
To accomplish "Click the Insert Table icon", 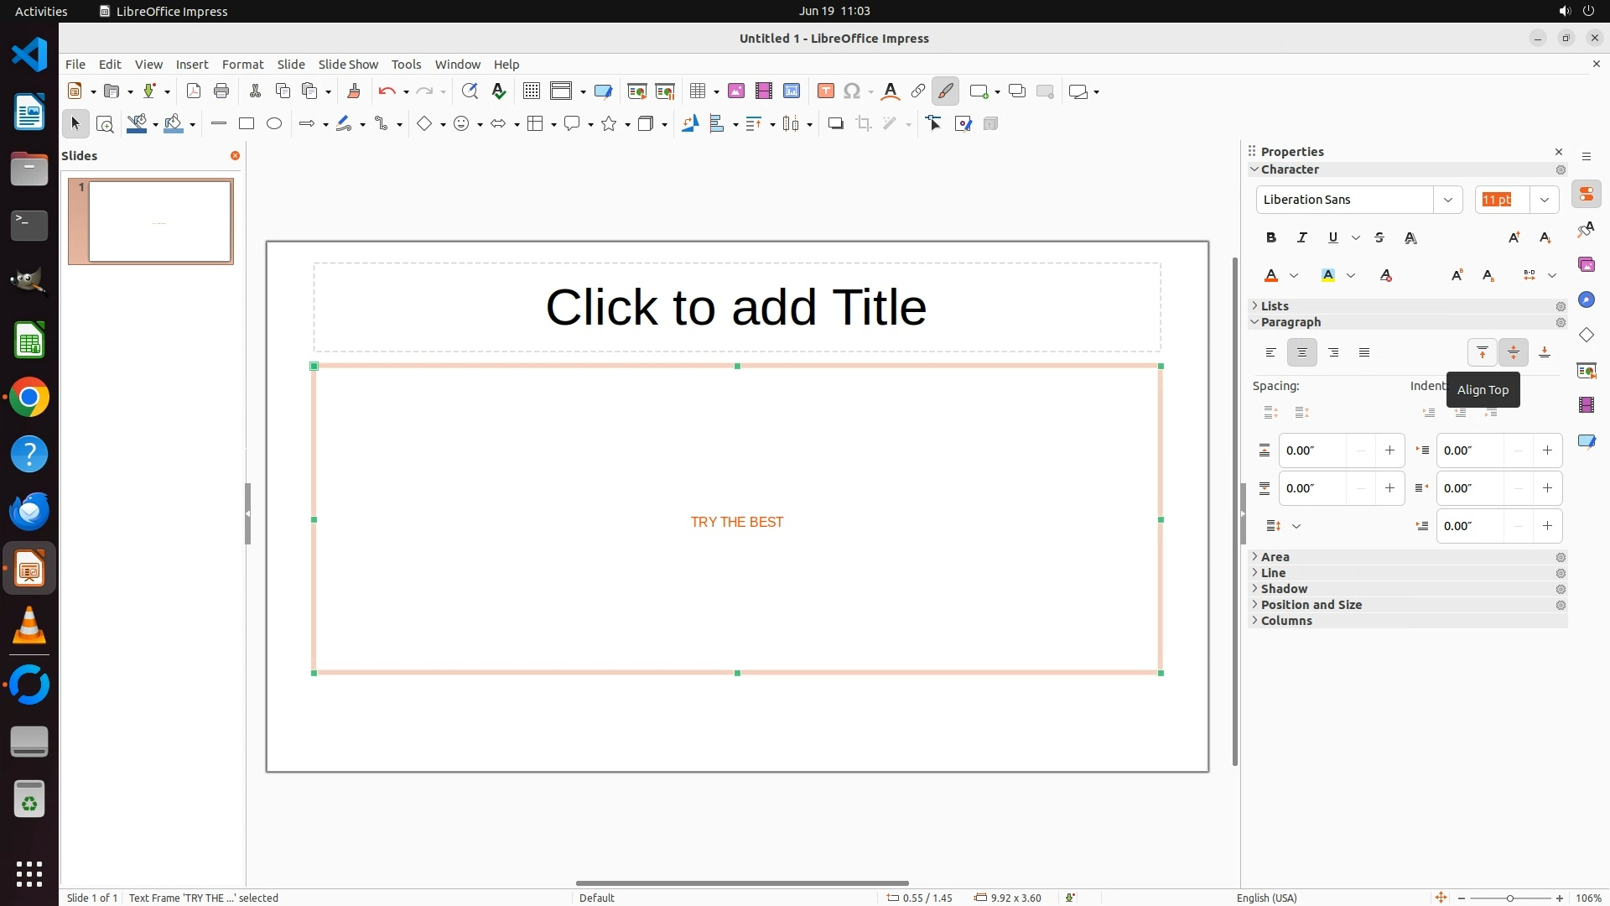I will click(697, 91).
